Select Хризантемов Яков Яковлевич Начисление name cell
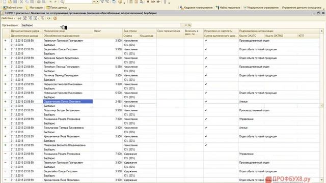This screenshot has height=183, width=326. tap(68, 137)
